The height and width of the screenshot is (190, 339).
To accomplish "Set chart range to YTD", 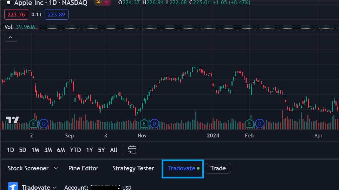I will click(75, 150).
